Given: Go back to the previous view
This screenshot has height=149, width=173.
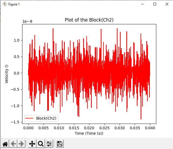Looking at the screenshot, I should pyautogui.click(x=13, y=144).
